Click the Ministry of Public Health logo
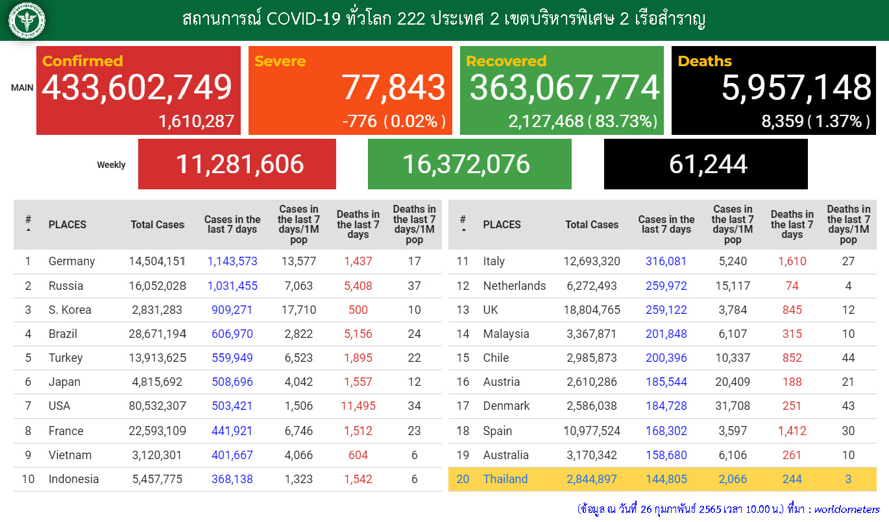Viewport: 889px width, 522px height. [27, 20]
